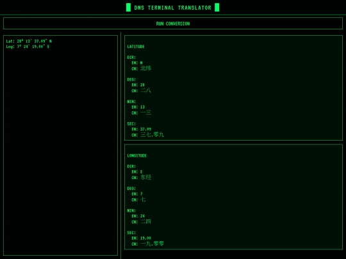346x259 pixels.
Task: Click the 'Lat: 28° 13' 37.09" N' input line
Action: pyautogui.click(x=29, y=41)
